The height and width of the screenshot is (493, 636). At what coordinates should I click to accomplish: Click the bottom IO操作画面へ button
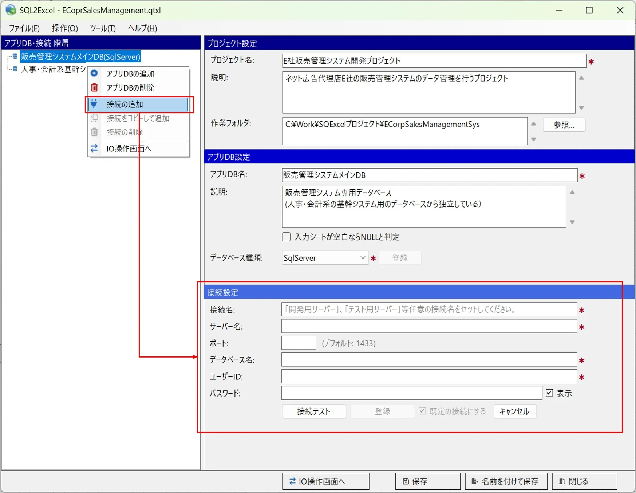click(x=326, y=481)
